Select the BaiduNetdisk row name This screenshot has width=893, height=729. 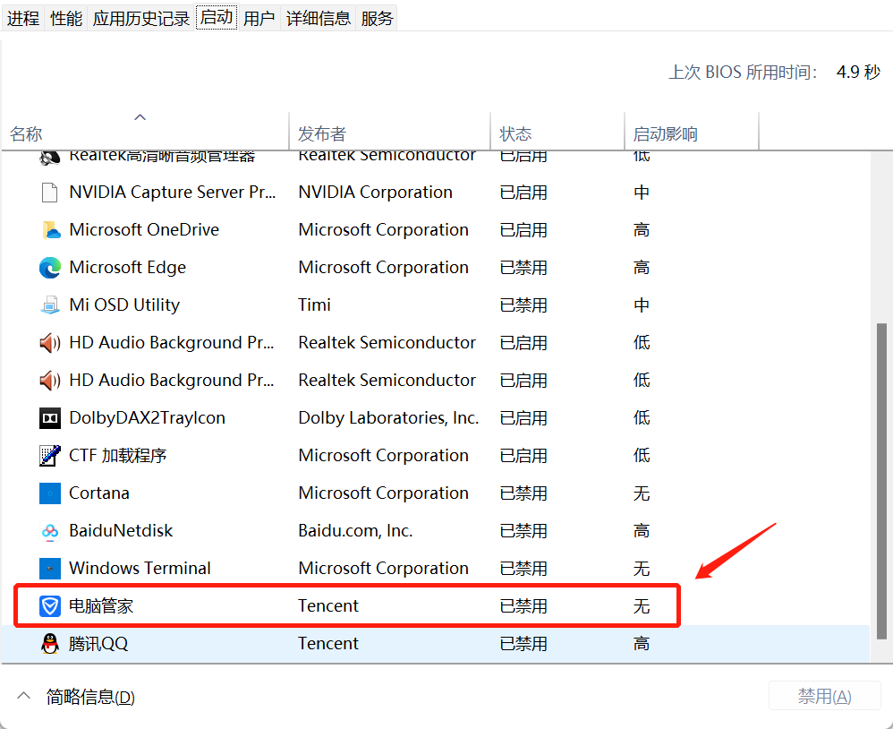coord(121,531)
